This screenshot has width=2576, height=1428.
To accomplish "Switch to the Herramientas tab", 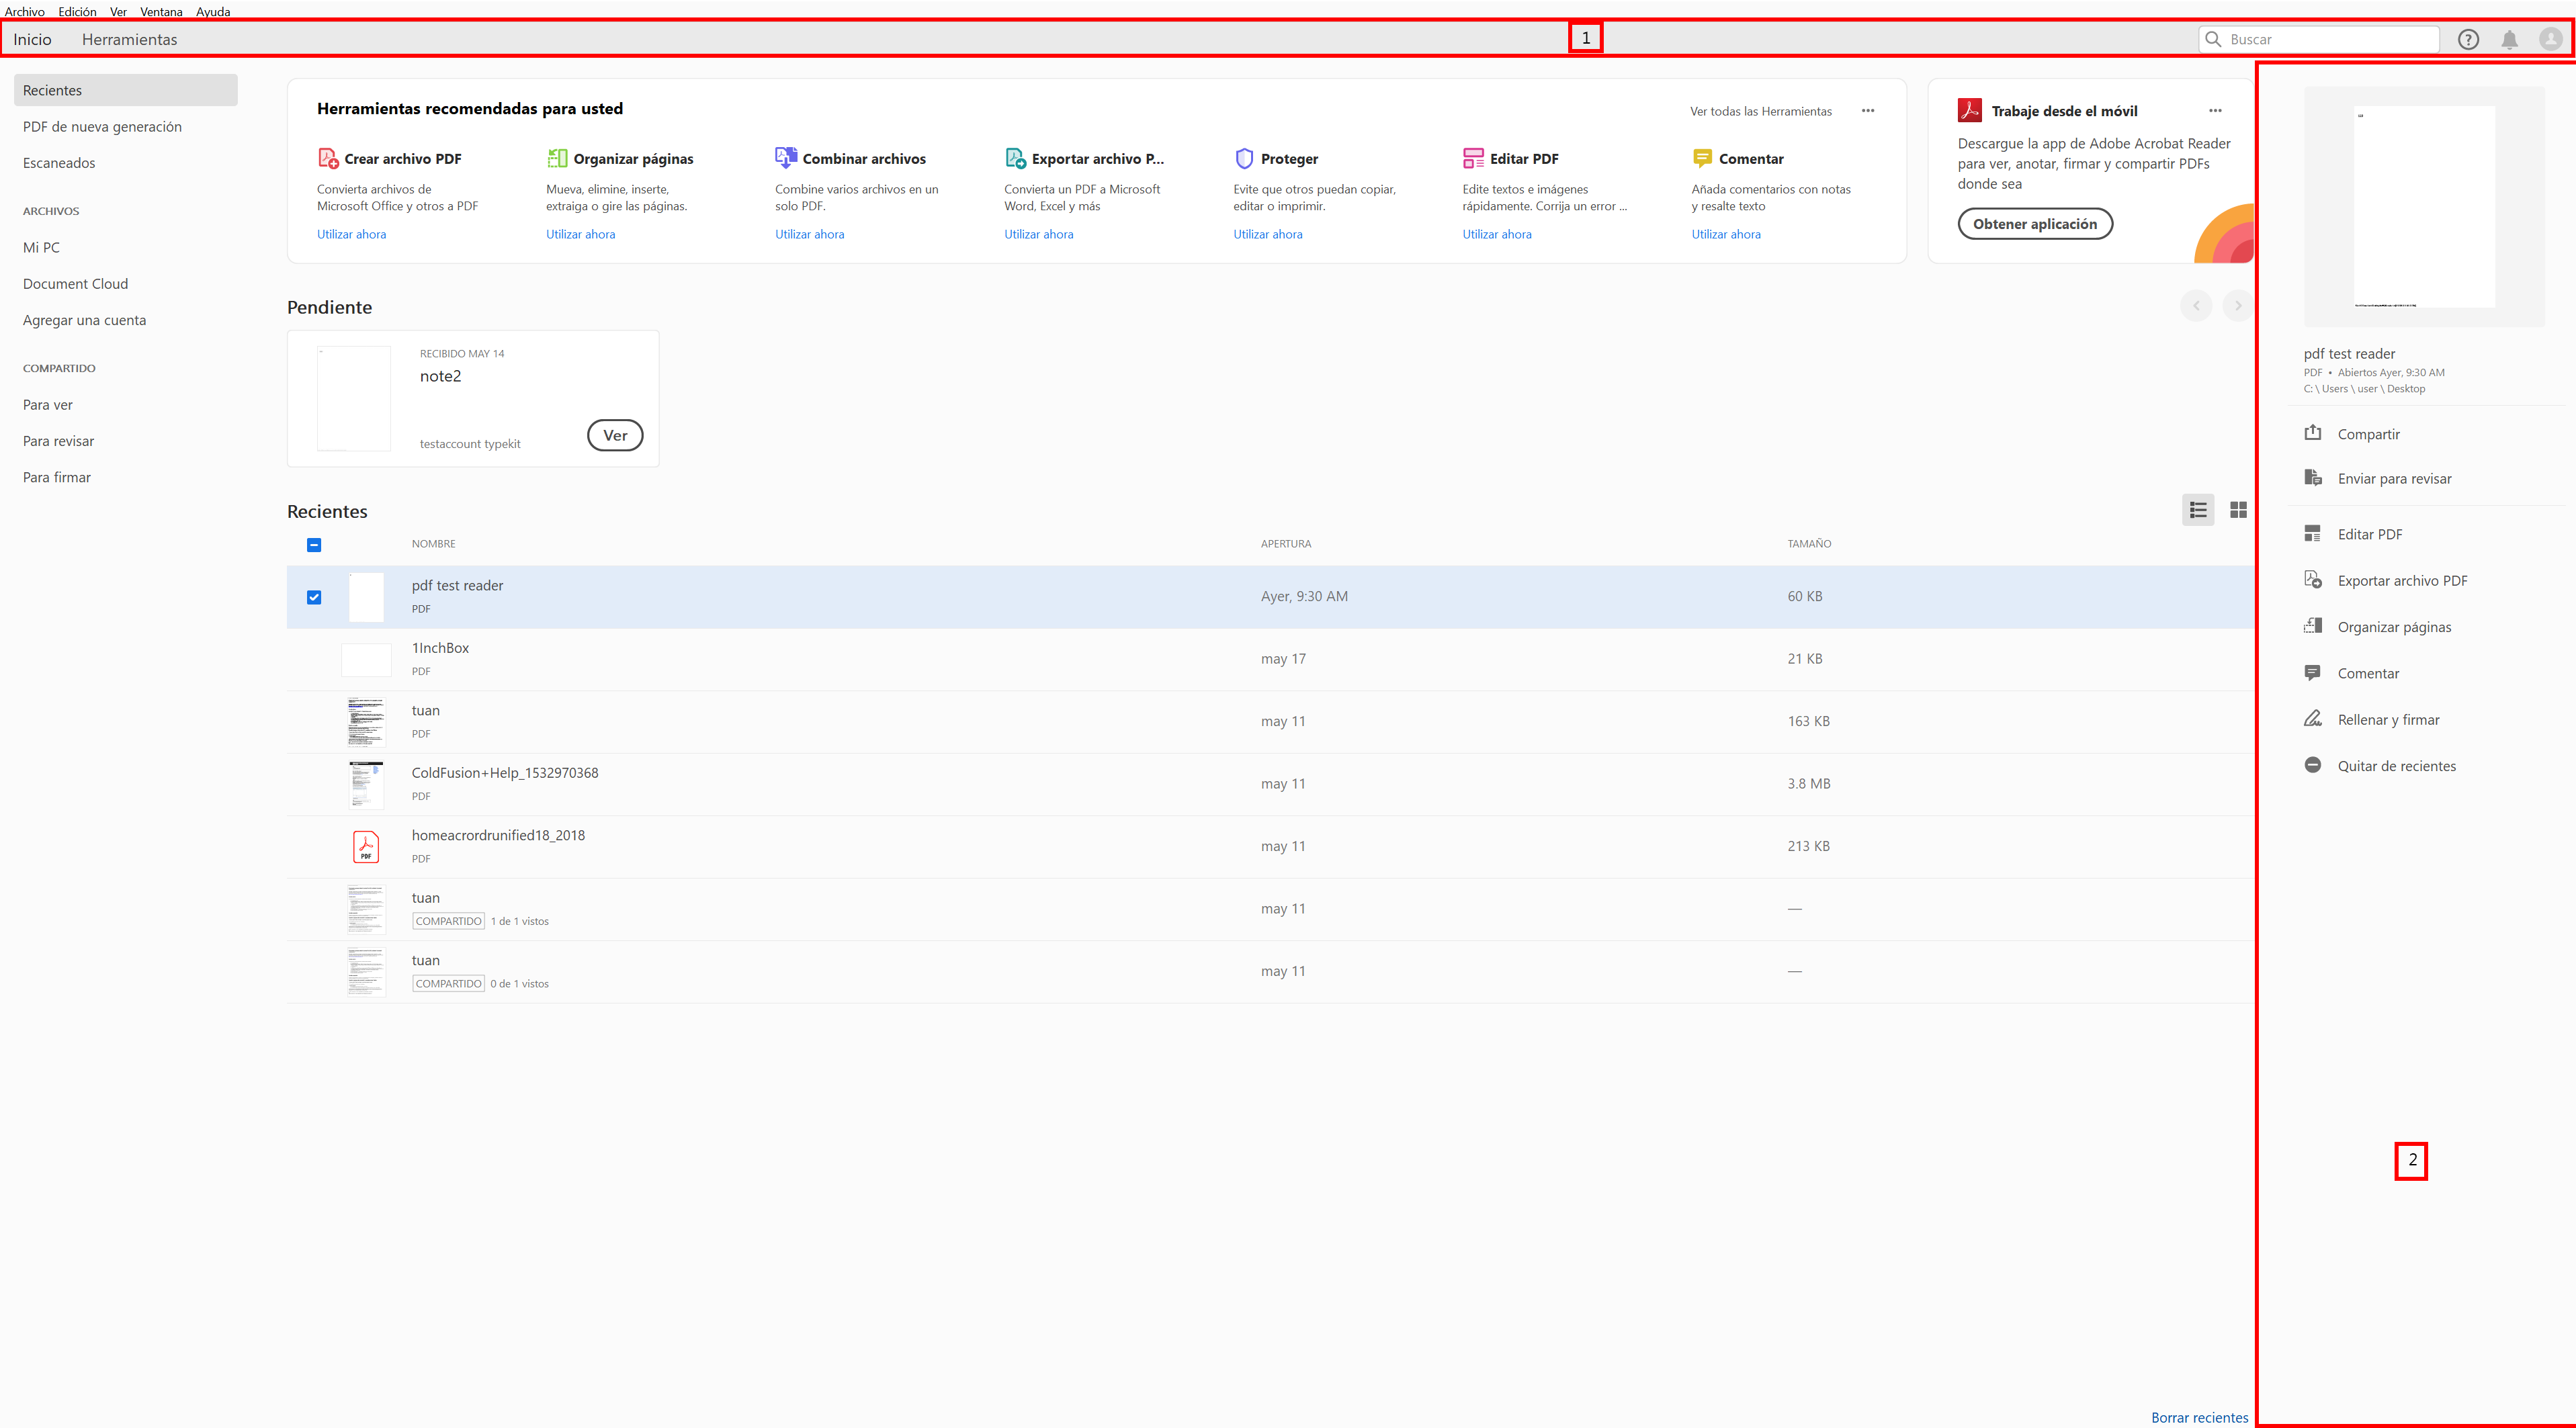I will click(x=129, y=40).
